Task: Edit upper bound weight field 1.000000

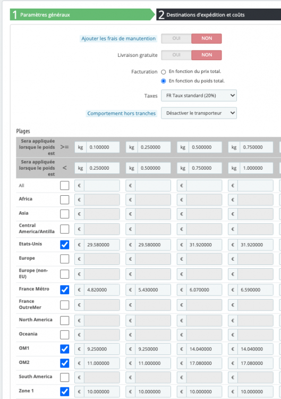Action: pos(257,168)
